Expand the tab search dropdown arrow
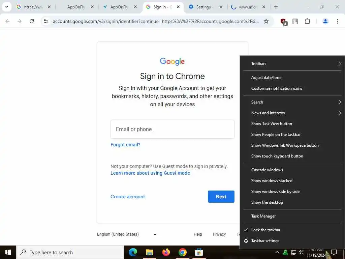345x259 pixels. pyautogui.click(x=7, y=7)
